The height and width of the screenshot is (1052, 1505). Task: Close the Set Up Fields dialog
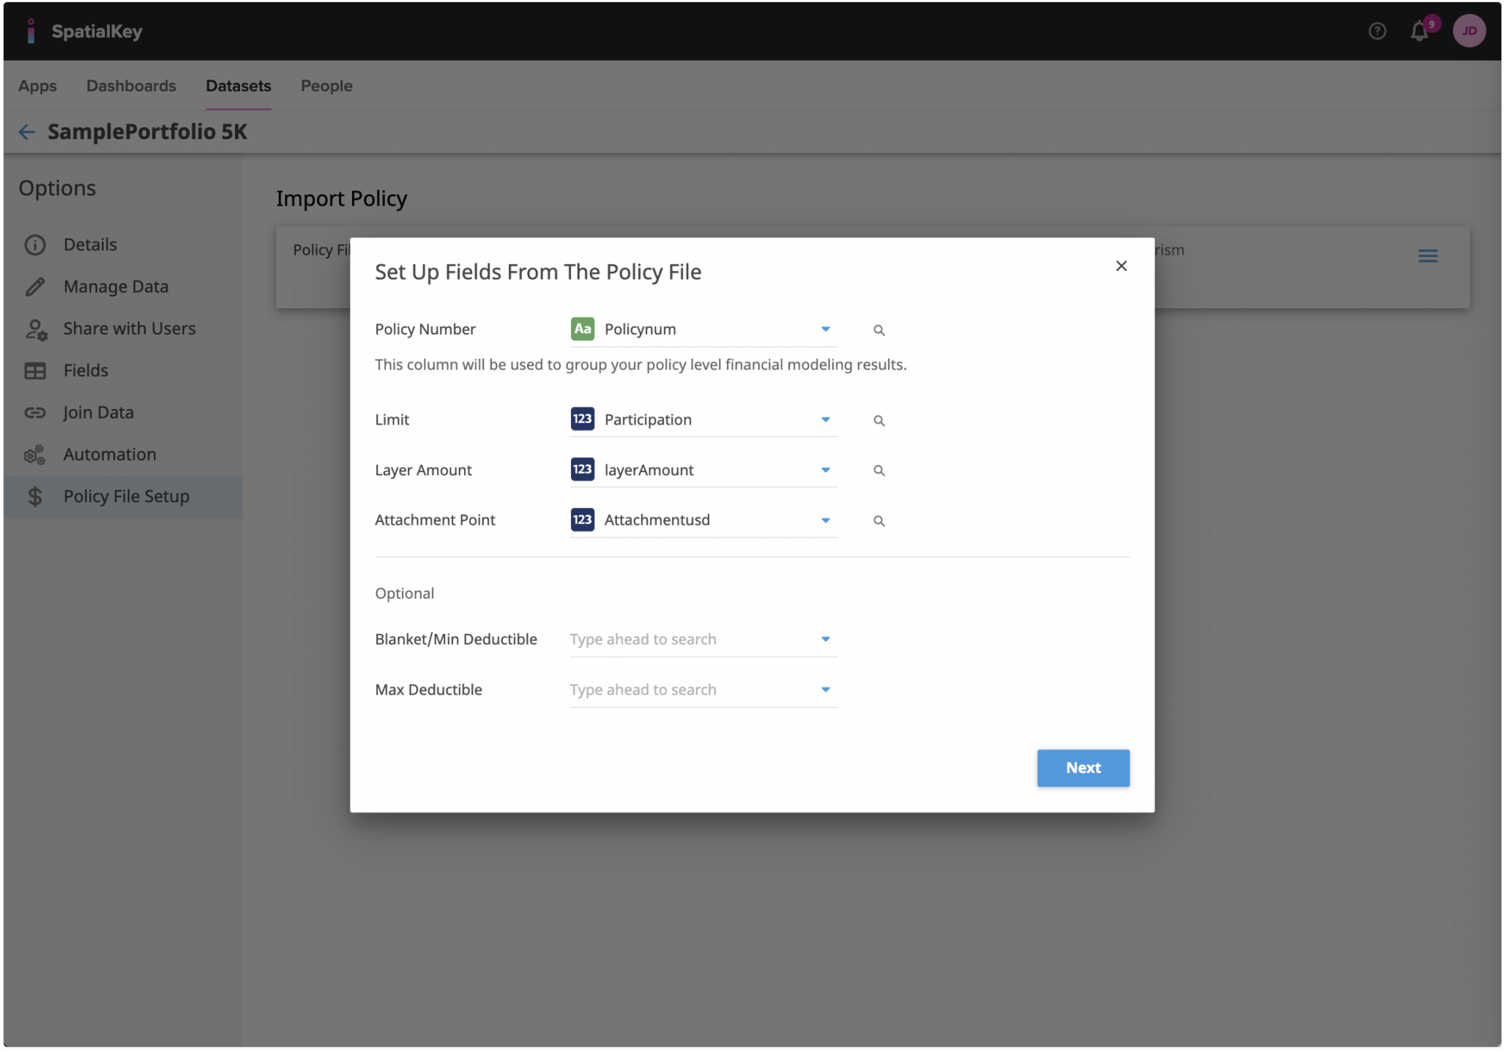pyautogui.click(x=1121, y=266)
